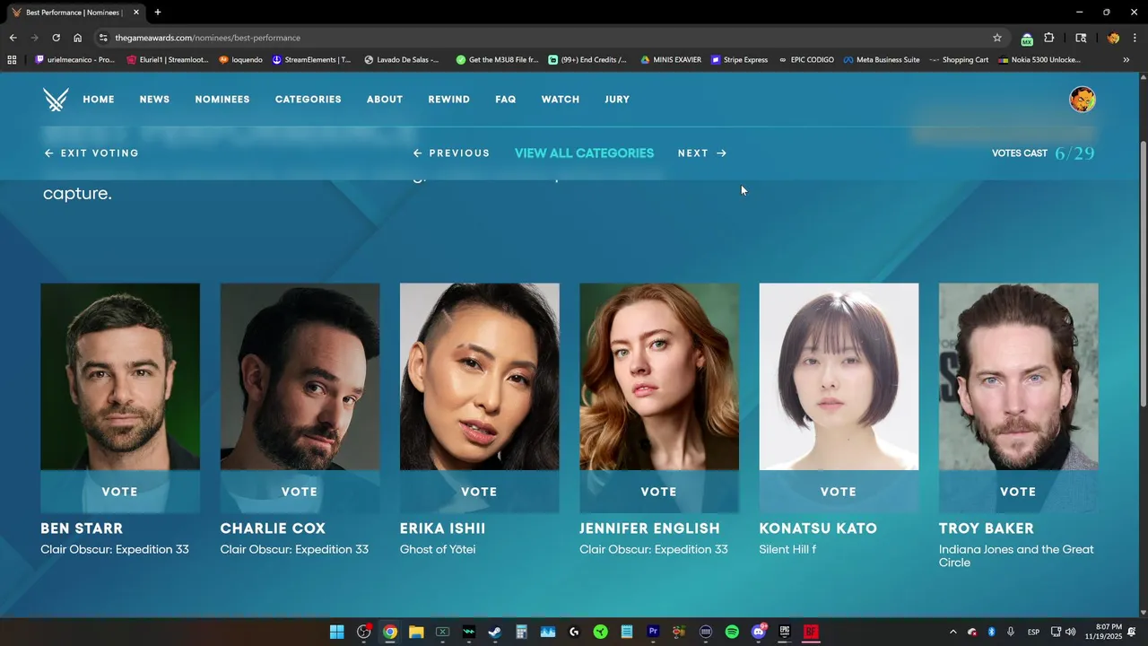Bookmark this page with the star icon
Image resolution: width=1148 pixels, height=646 pixels.
pyautogui.click(x=996, y=38)
